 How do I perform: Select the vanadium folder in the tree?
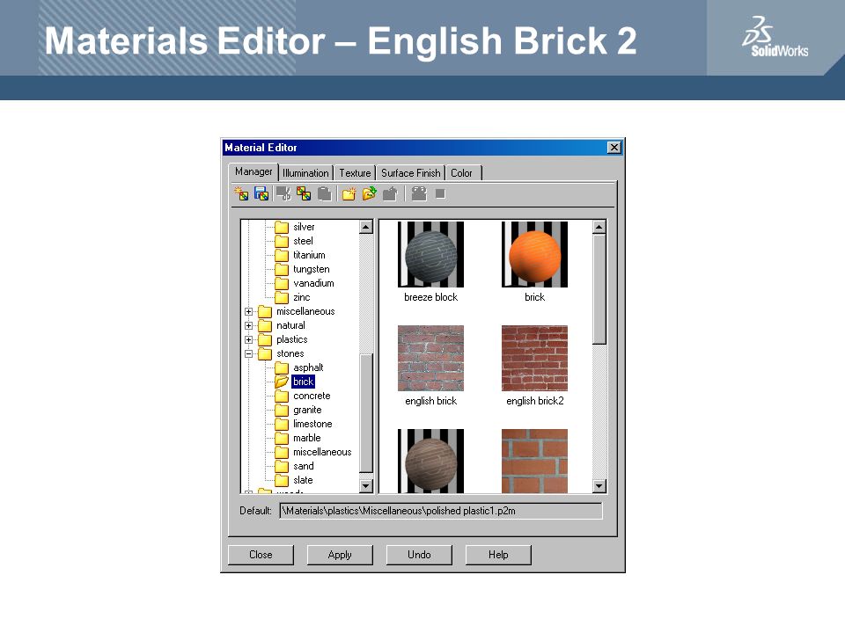click(x=313, y=283)
